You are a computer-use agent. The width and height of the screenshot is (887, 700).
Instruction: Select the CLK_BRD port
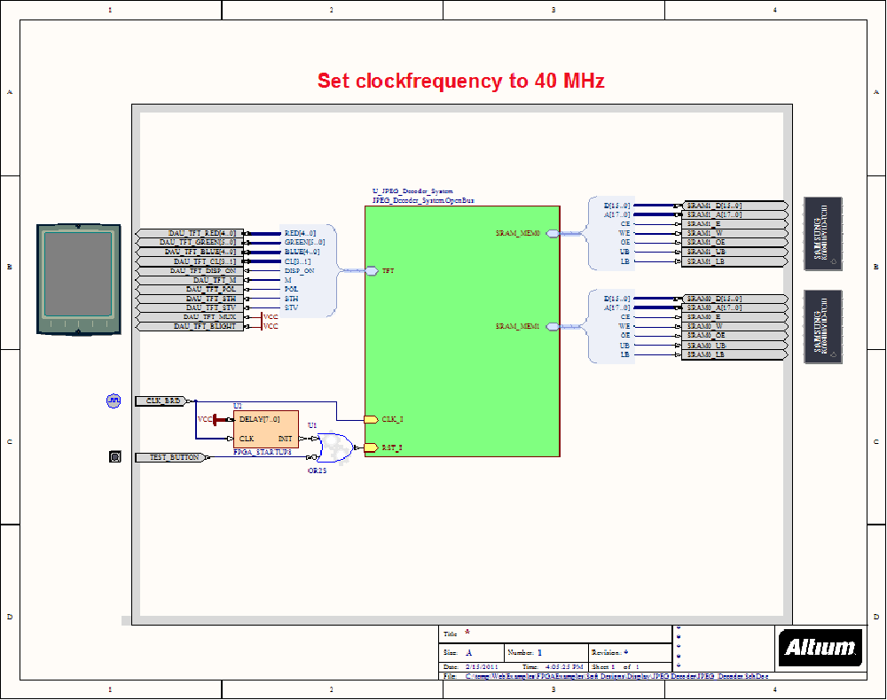(x=163, y=401)
